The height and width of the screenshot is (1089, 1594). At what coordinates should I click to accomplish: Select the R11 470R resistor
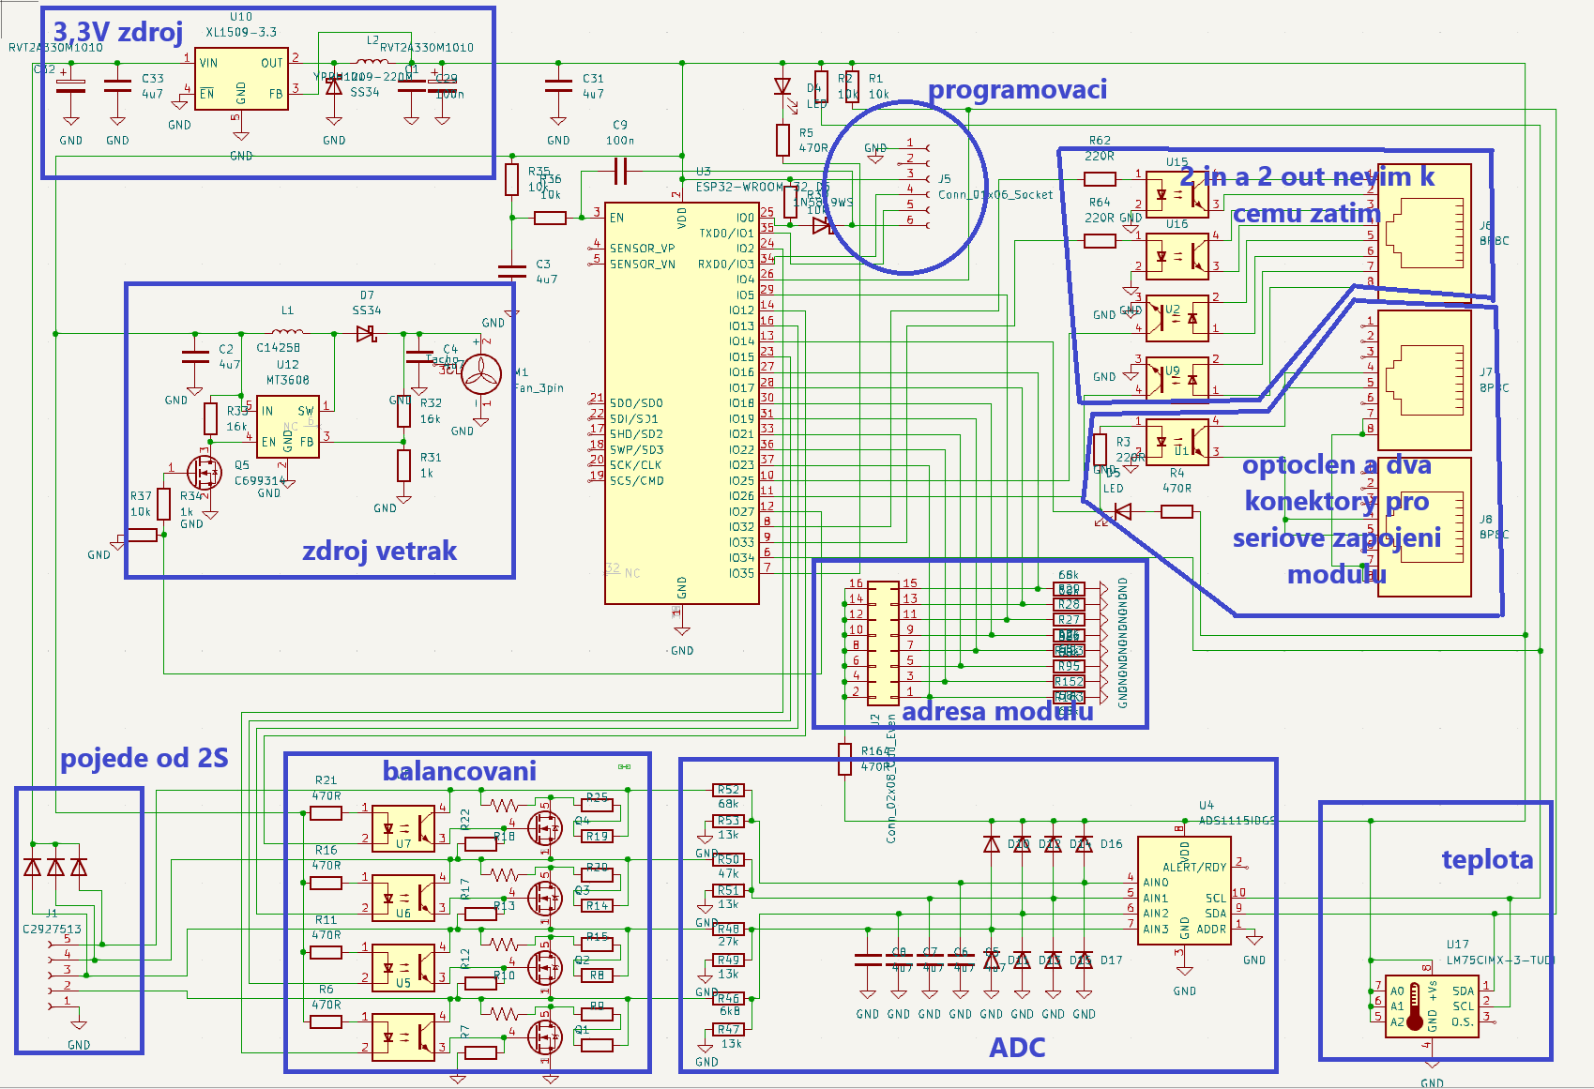pos(326,952)
